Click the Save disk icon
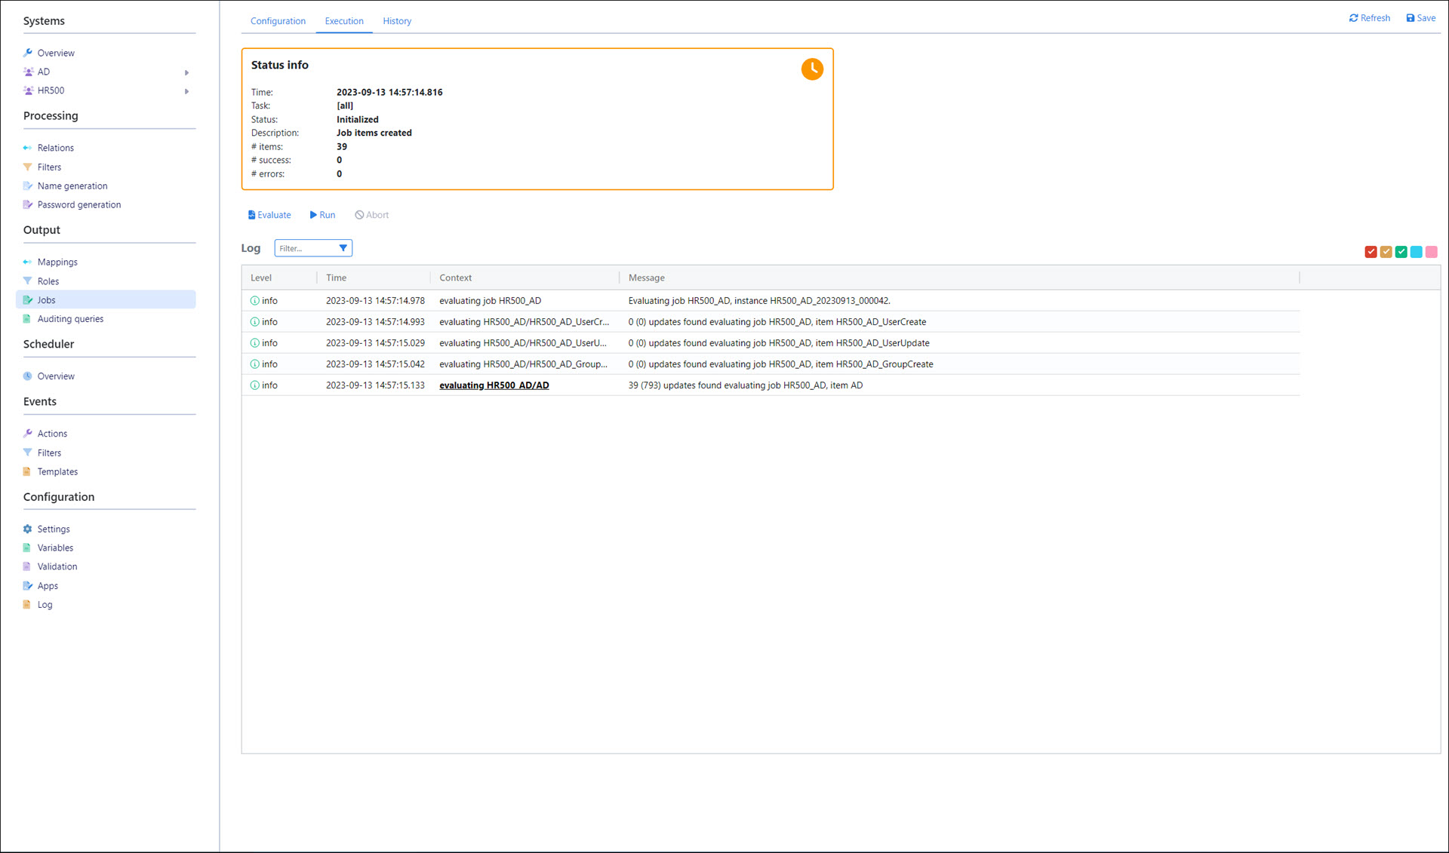Image resolution: width=1449 pixels, height=853 pixels. click(x=1410, y=18)
